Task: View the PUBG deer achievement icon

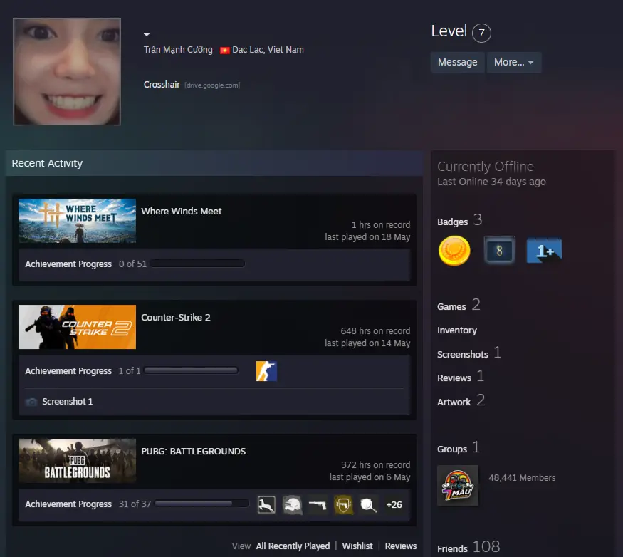Action: click(x=266, y=505)
